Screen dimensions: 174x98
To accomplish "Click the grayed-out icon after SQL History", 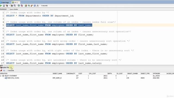I will [38, 5].
